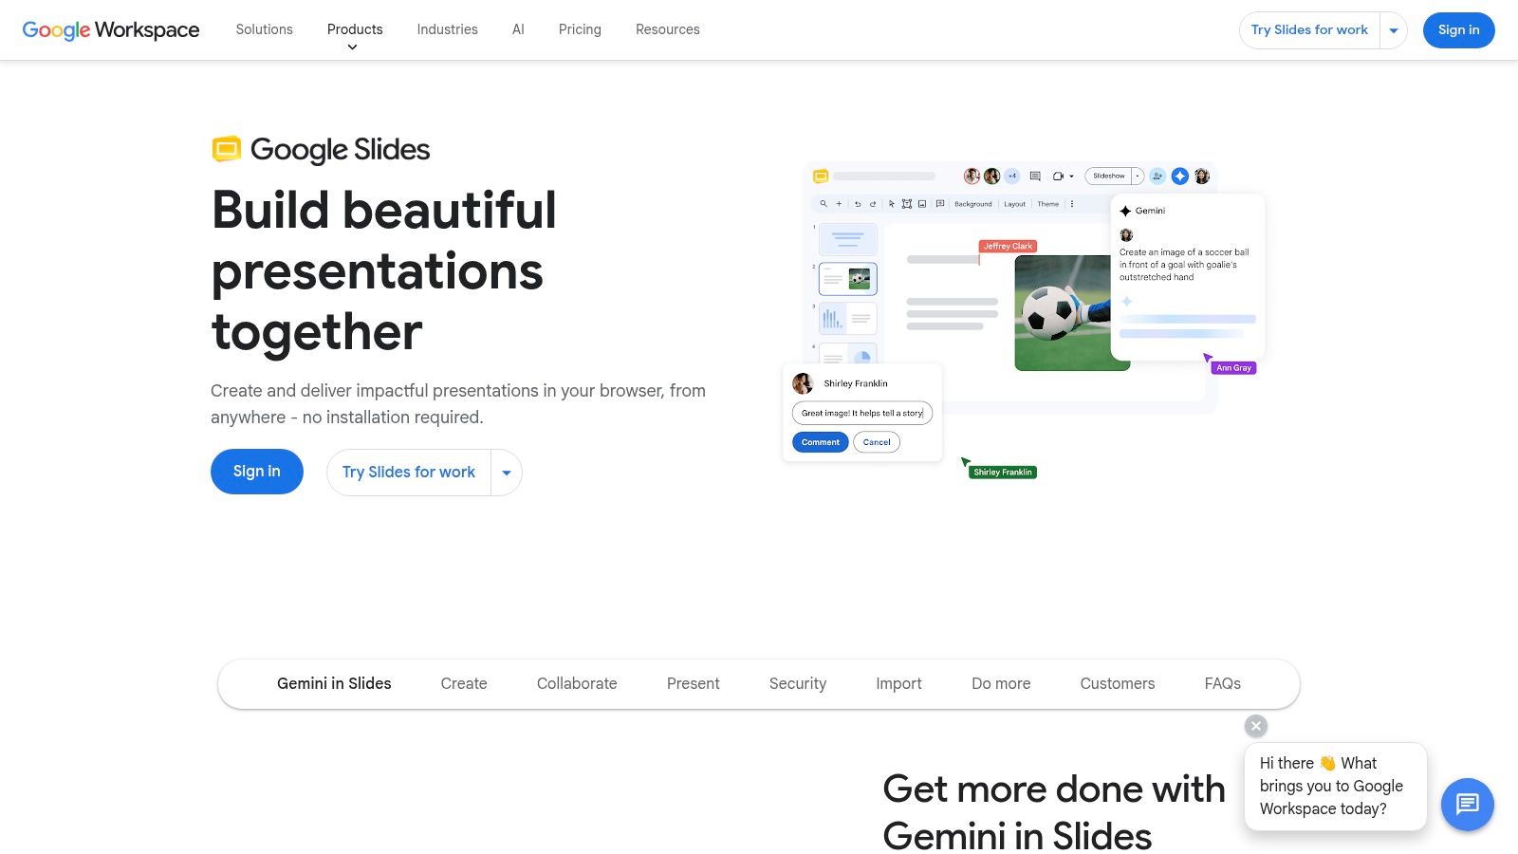
Task: Click the header Sign in button
Action: pos(1459,30)
